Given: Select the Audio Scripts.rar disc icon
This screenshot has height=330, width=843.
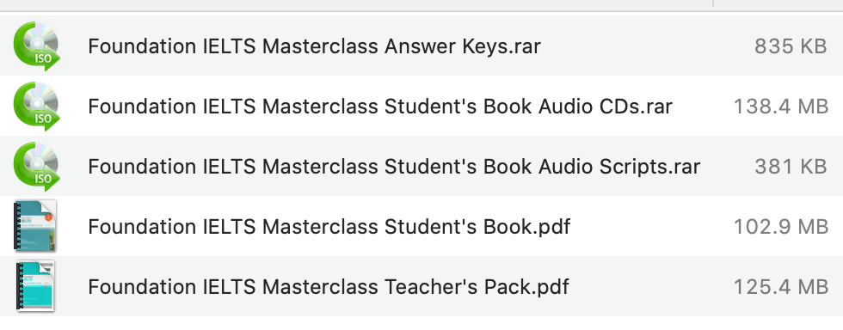Looking at the screenshot, I should (x=36, y=167).
